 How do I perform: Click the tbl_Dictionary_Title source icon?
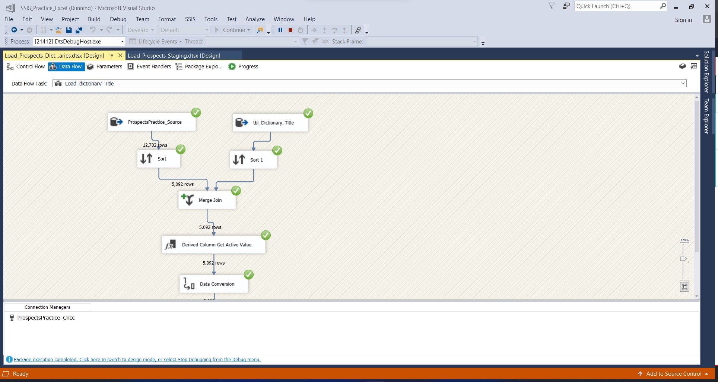(241, 123)
